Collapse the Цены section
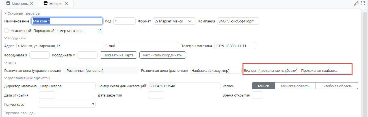 [x=6, y=63]
